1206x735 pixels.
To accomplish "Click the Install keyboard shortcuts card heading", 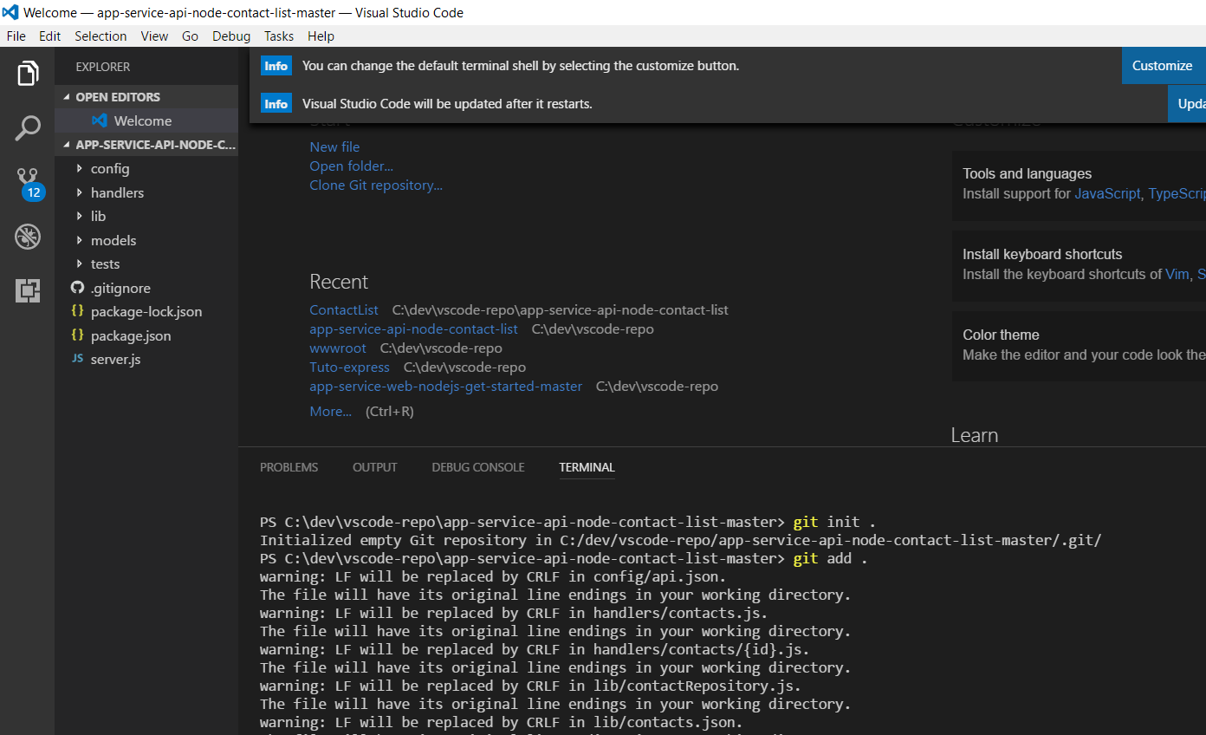I will coord(1042,254).
